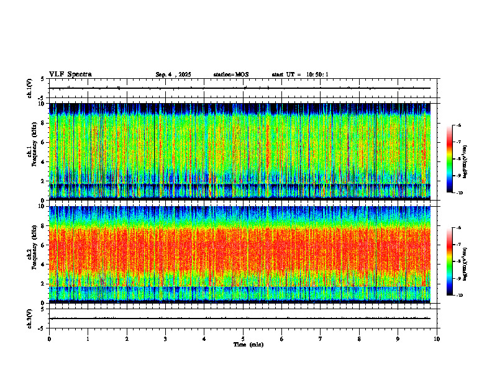Click the ch.1 spectrogram plot area
Image resolution: width=492 pixels, height=380 pixels.
coord(240,152)
